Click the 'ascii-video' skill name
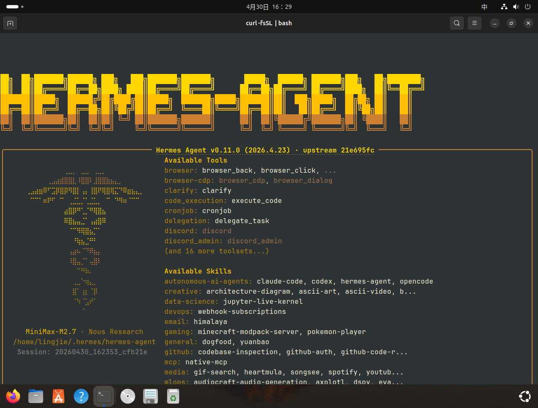The image size is (538, 408). (x=368, y=291)
